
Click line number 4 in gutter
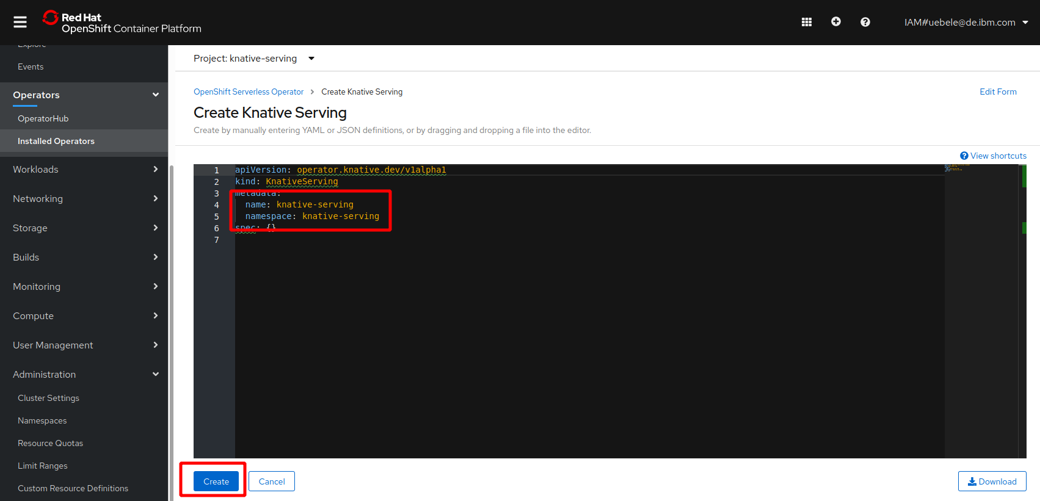[216, 205]
